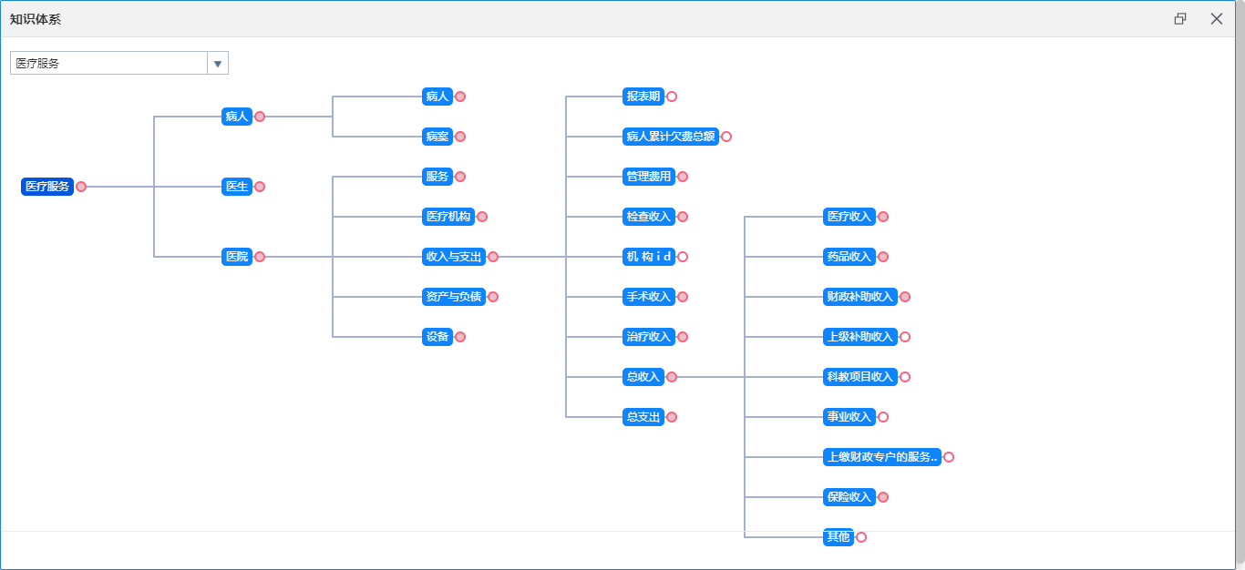The image size is (1245, 570).
Task: Select the 财政补助收入 node
Action: pos(859,297)
